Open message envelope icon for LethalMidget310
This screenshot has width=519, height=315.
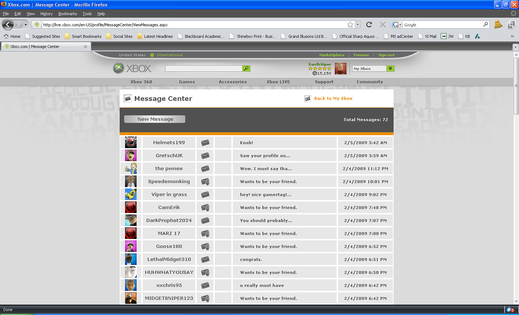[x=205, y=259]
